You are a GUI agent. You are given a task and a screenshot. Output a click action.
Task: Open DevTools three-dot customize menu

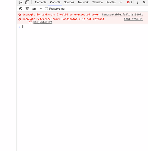[138, 2]
